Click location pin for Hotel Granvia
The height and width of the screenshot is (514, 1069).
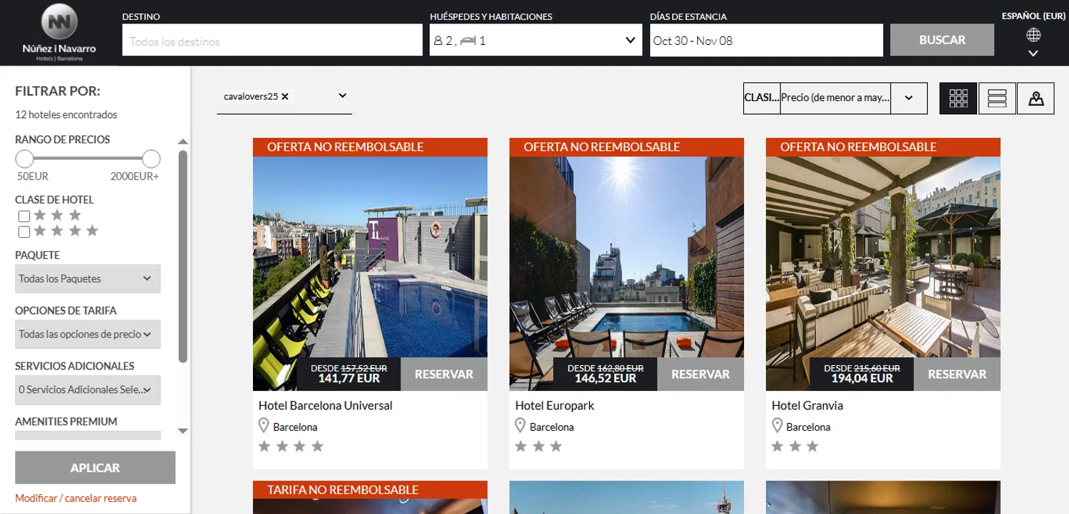pos(777,426)
